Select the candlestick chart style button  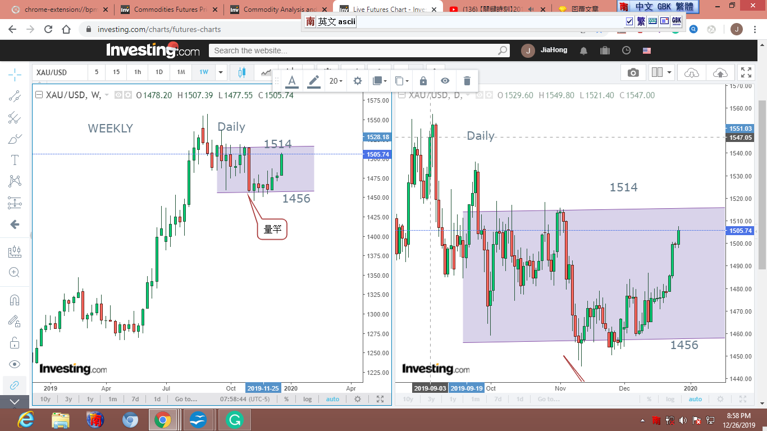pos(242,72)
